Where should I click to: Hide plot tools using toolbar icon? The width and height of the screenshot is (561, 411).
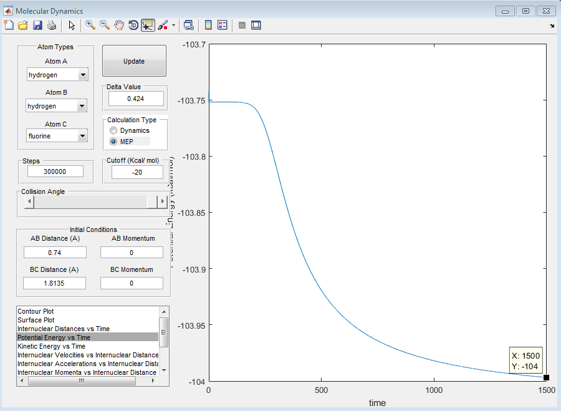coord(242,25)
